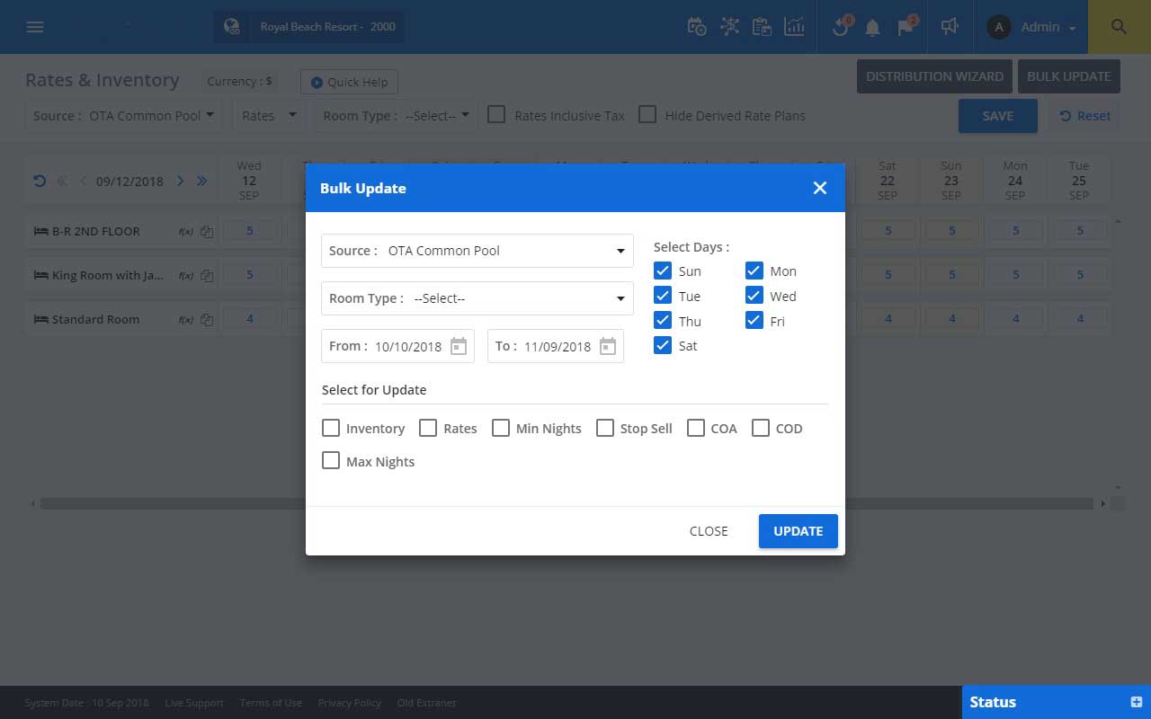Open the From date calendar picker
The height and width of the screenshot is (719, 1151).
pyautogui.click(x=459, y=346)
